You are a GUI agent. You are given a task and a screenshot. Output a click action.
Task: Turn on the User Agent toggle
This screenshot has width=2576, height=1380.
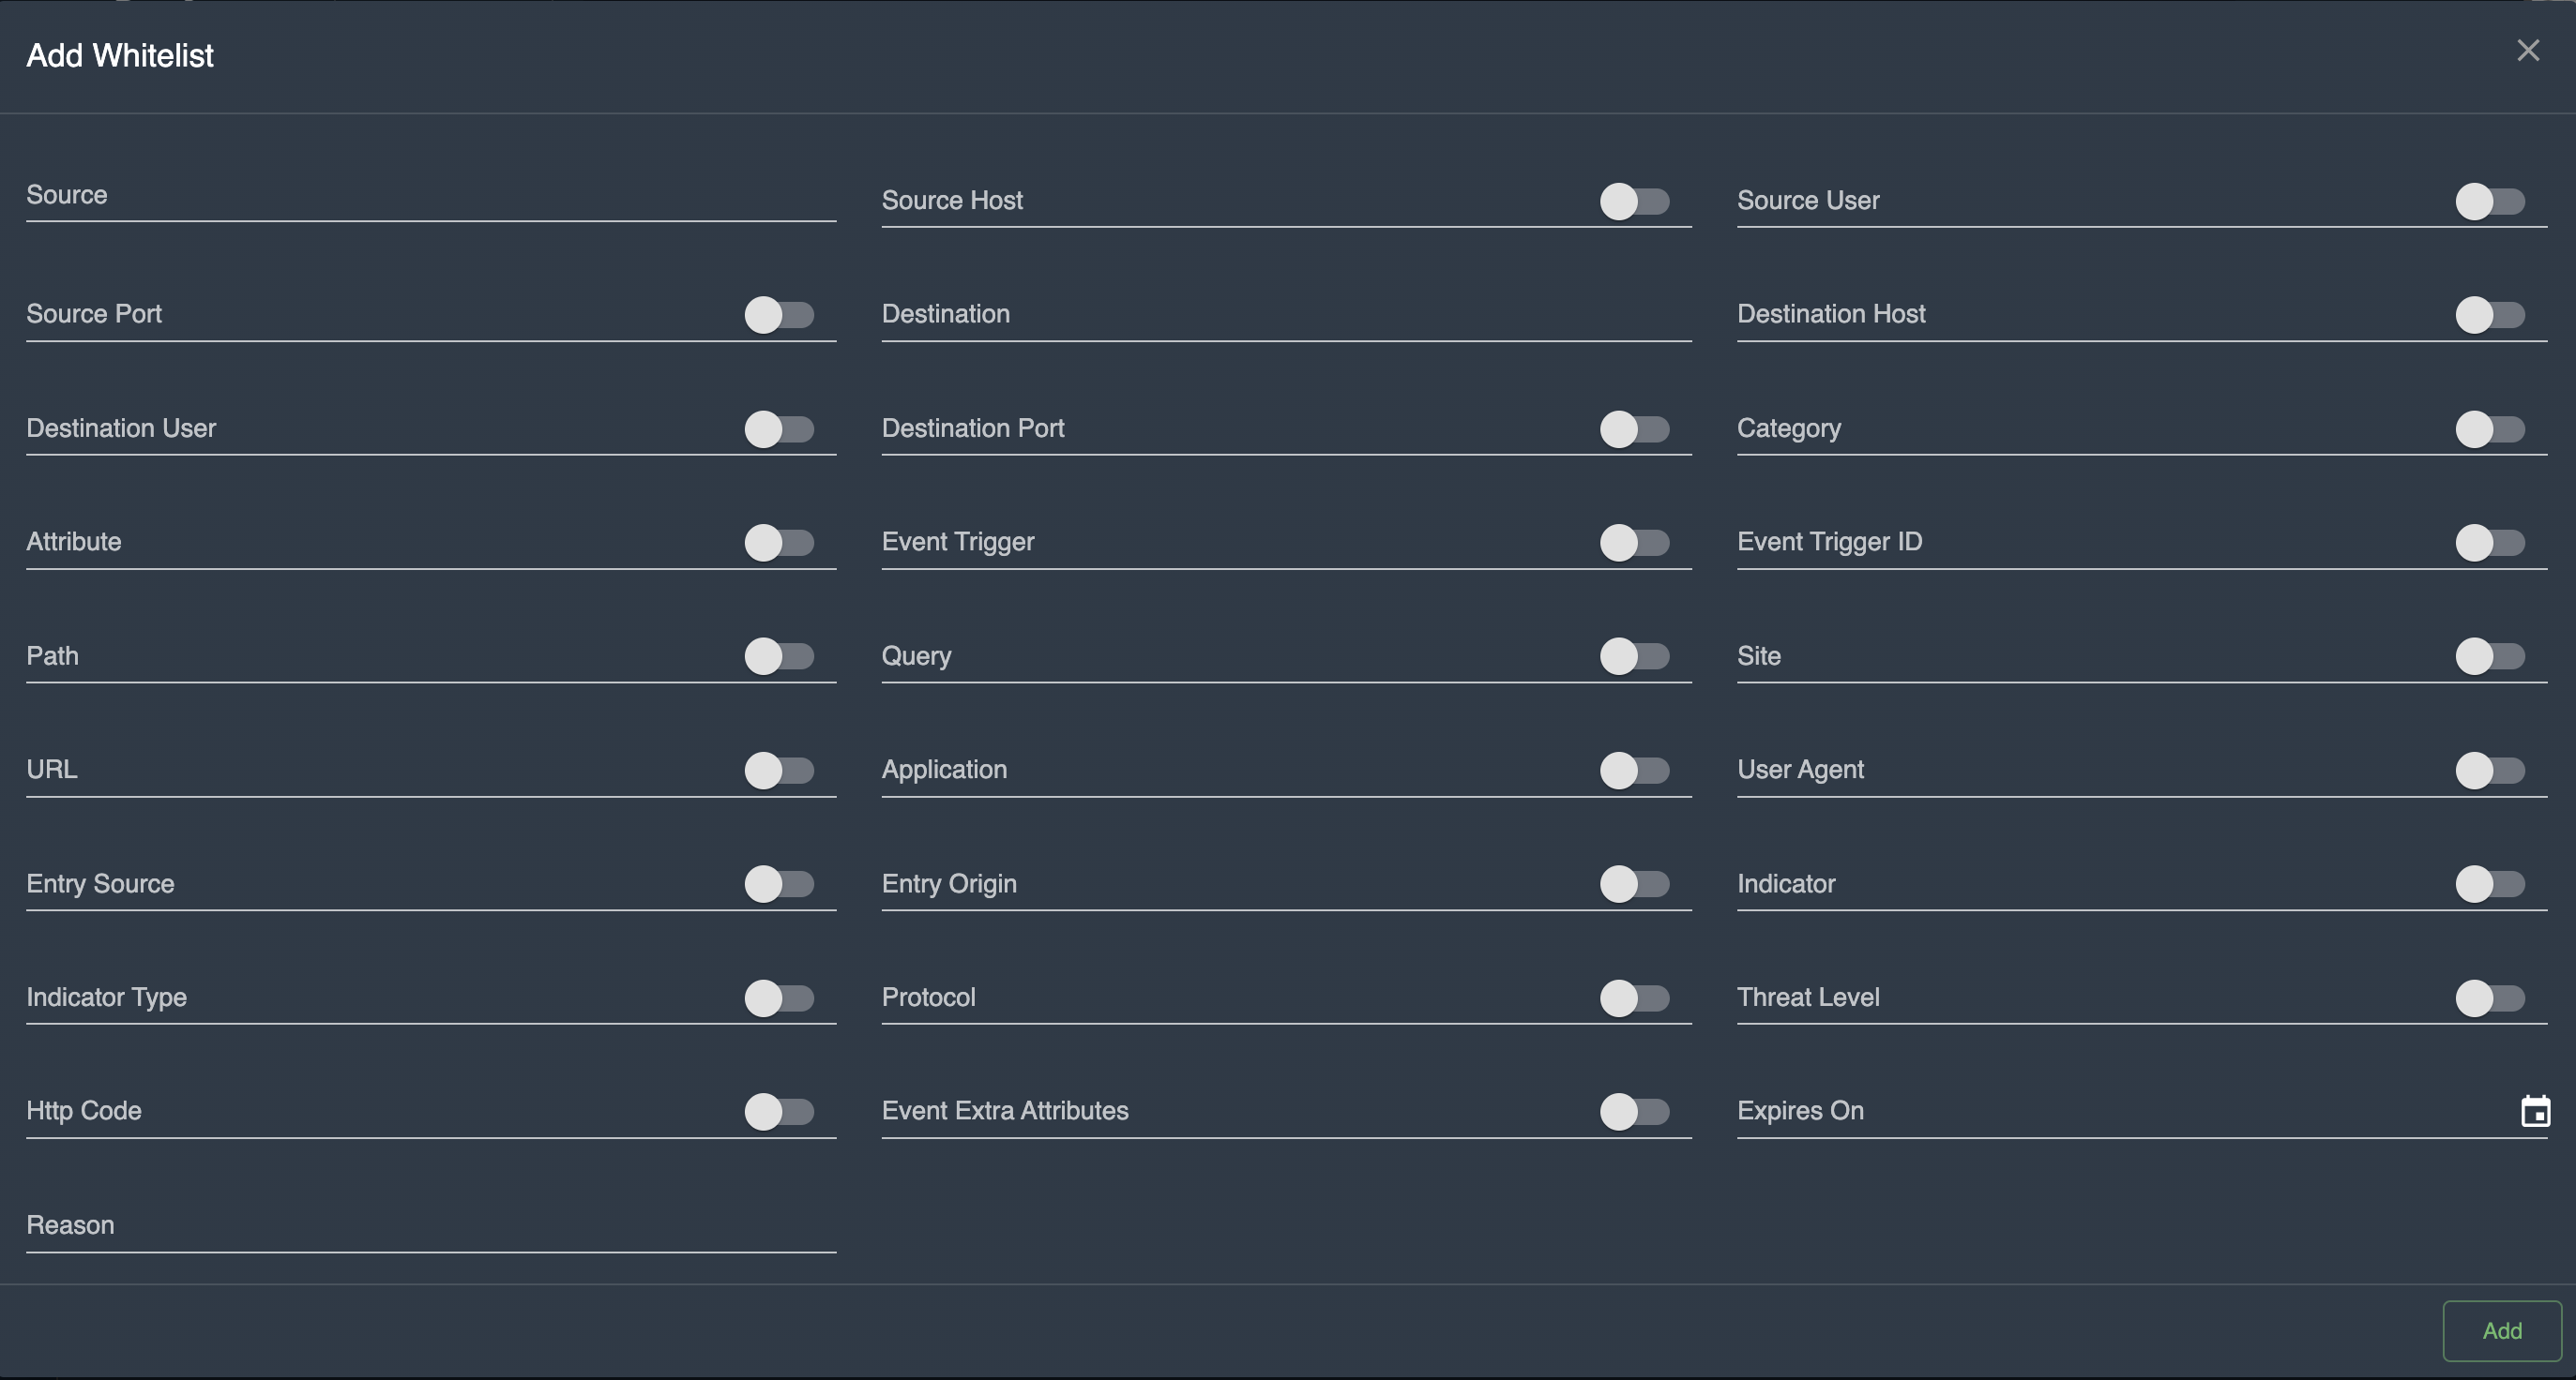point(2489,771)
